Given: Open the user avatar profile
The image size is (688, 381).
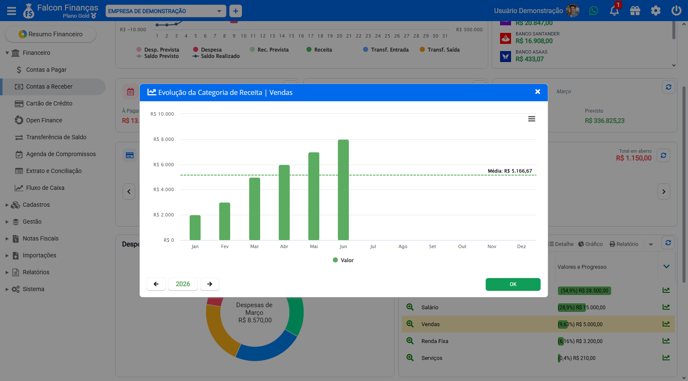Looking at the screenshot, I should tap(573, 11).
